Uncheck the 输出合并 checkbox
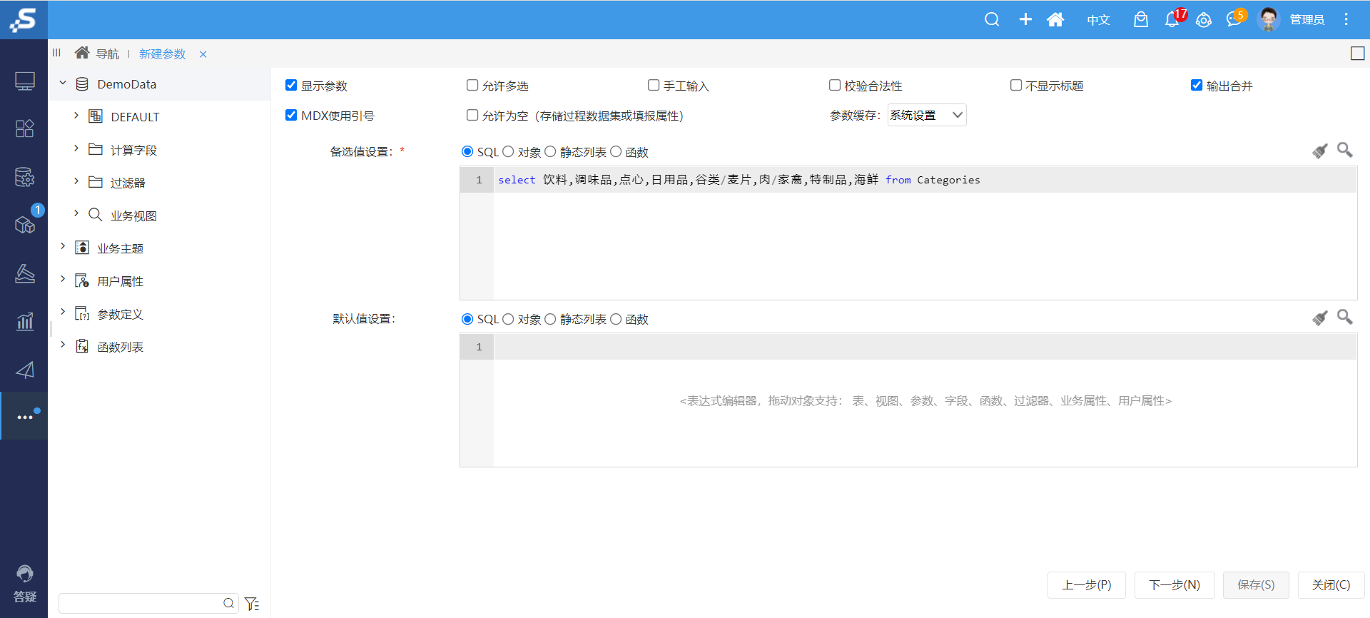This screenshot has height=618, width=1370. click(1197, 85)
